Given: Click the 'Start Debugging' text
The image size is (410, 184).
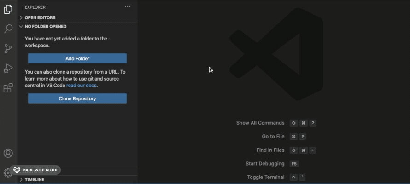Looking at the screenshot, I should coord(265,164).
